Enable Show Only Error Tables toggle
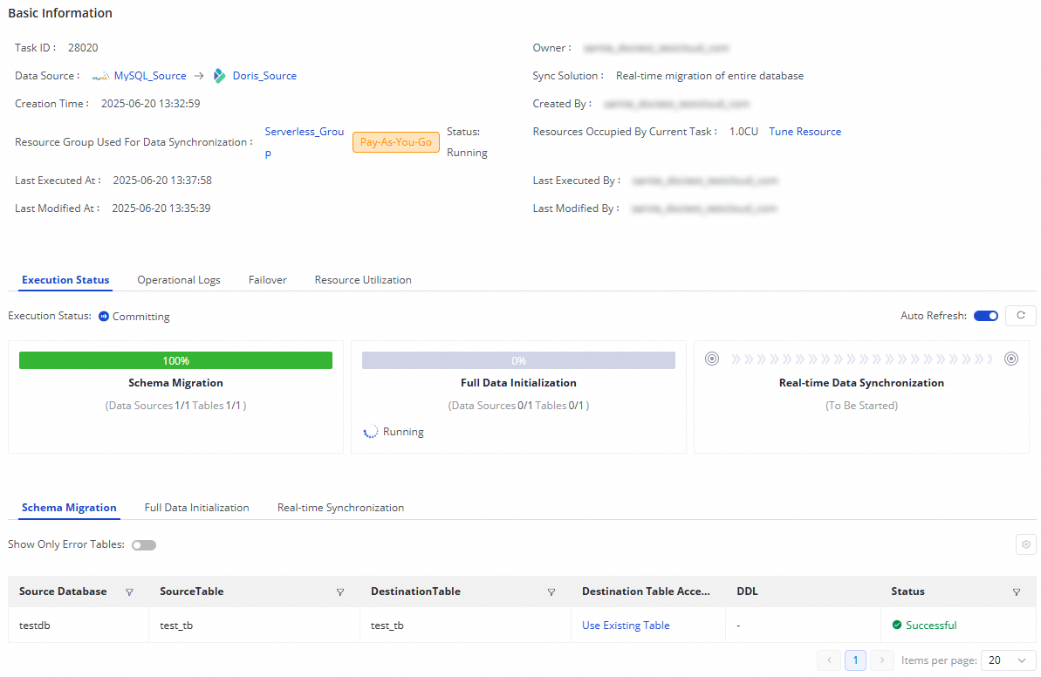 (x=144, y=544)
